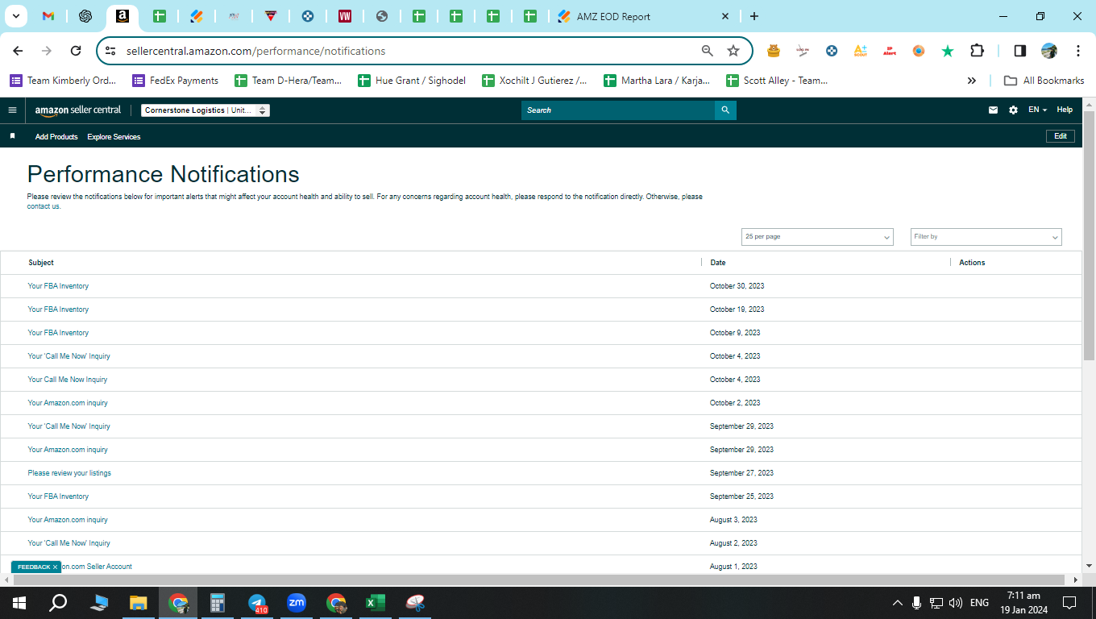Screen dimensions: 1096x619
Task: Open the Seller Central mail icon
Action: [993, 110]
